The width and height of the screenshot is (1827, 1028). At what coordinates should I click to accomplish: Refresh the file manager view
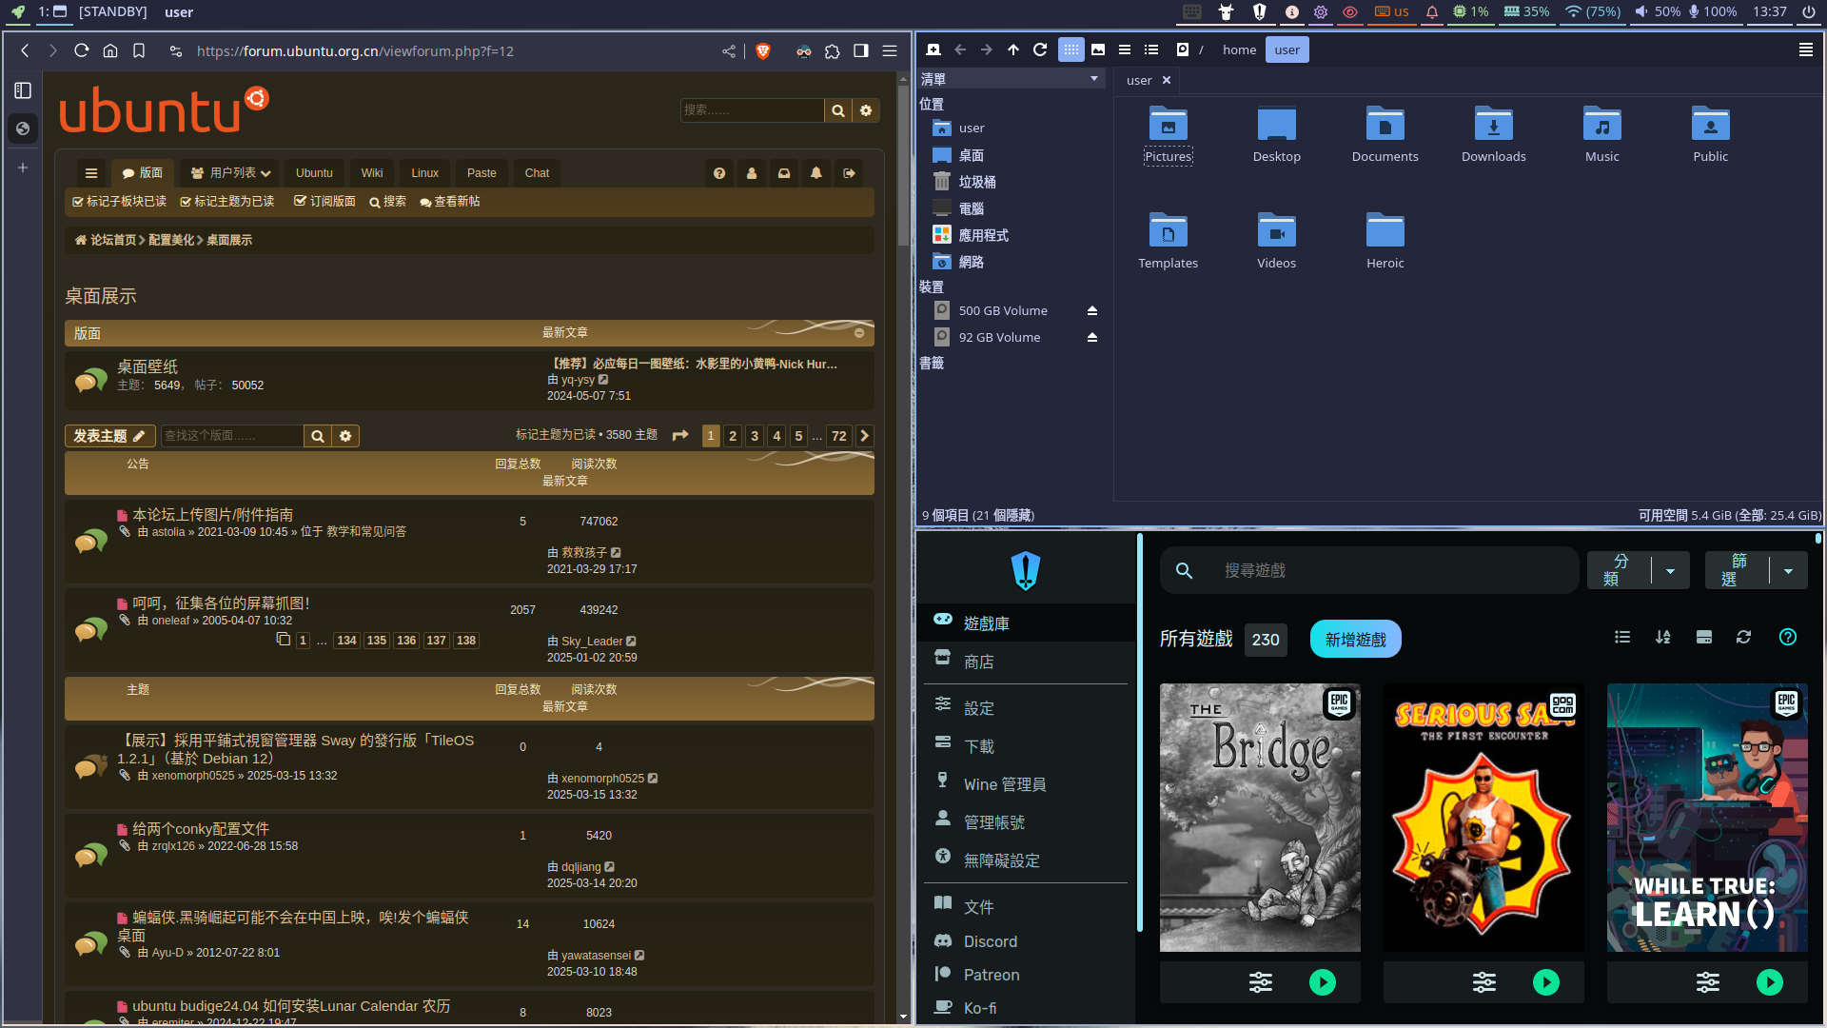[1040, 49]
